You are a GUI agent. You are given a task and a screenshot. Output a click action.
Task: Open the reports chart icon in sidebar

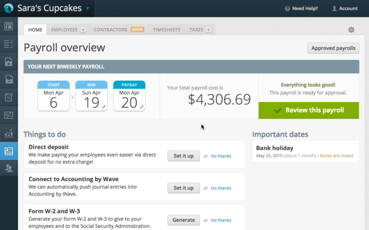click(9, 133)
